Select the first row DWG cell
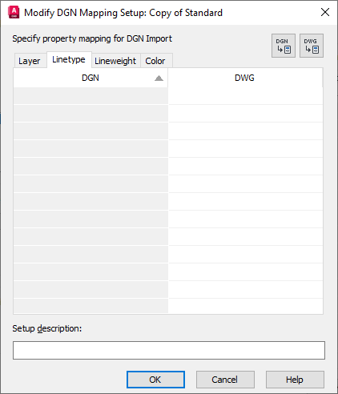Image resolution: width=338 pixels, height=394 pixels. point(246,96)
